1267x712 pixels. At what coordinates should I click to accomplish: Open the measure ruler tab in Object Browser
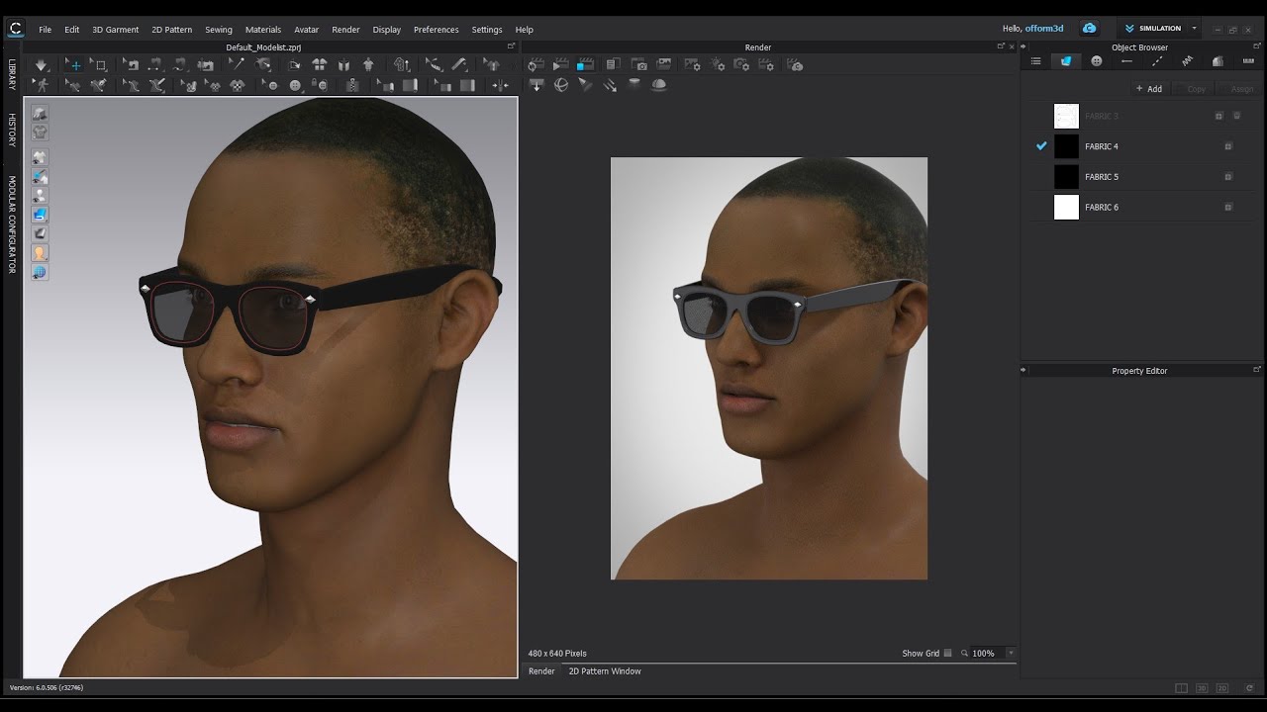click(x=1248, y=61)
